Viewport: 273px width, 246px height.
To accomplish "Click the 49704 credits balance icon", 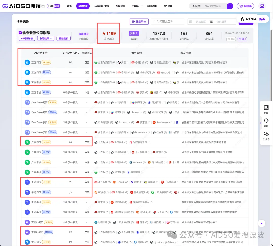I will [x=242, y=19].
